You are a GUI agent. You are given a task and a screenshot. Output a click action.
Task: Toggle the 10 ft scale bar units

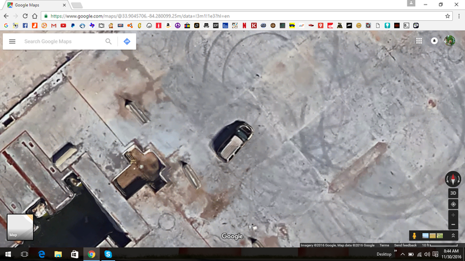[439, 245]
